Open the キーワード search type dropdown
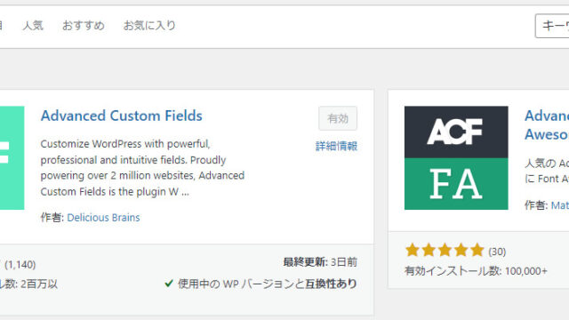This screenshot has height=320, width=569. (552, 26)
